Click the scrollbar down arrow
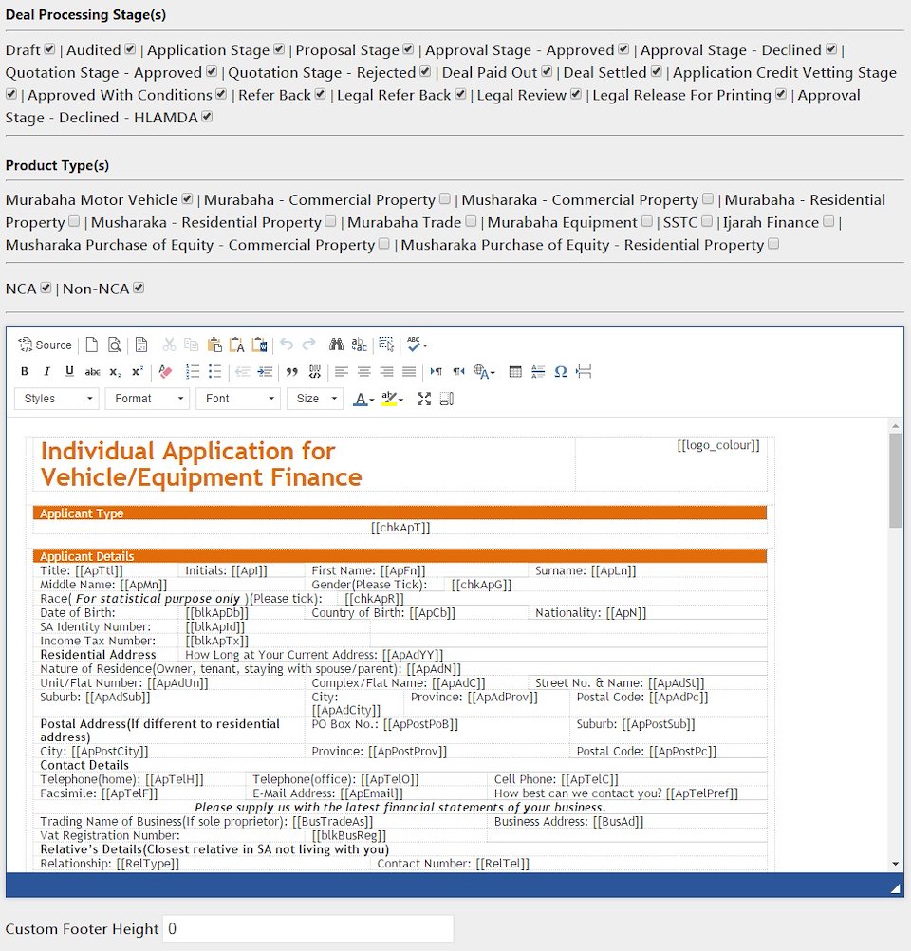The height and width of the screenshot is (951, 911). point(895,864)
